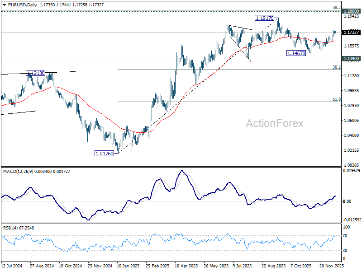This screenshot has height=271, width=362.
Task: Click the 1.00285 price axis value
Action: click(x=352, y=165)
